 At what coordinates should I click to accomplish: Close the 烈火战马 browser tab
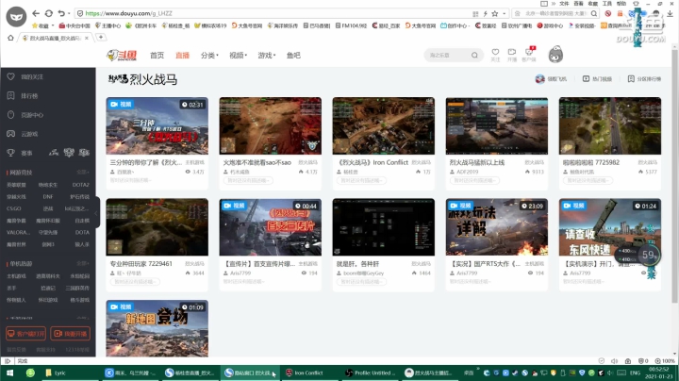click(87, 38)
